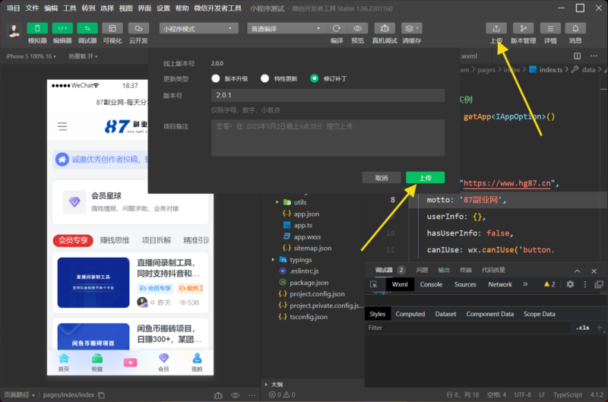
Task: Switch to the Computed styles tab
Action: click(410, 314)
